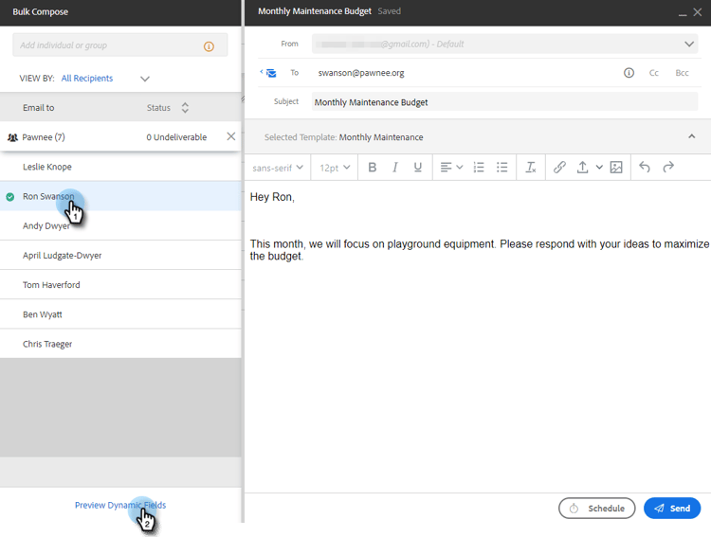The width and height of the screenshot is (711, 537).
Task: Open the text alignment dropdown
Action: [x=451, y=168]
